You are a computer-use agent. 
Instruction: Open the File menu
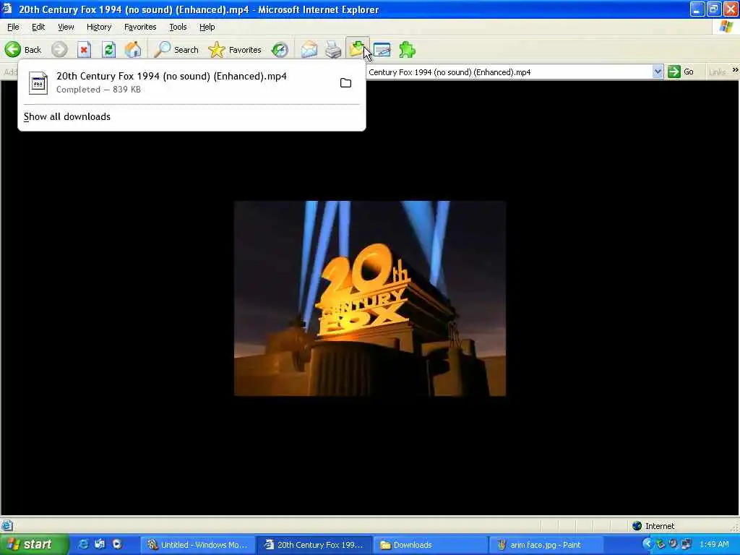click(13, 27)
